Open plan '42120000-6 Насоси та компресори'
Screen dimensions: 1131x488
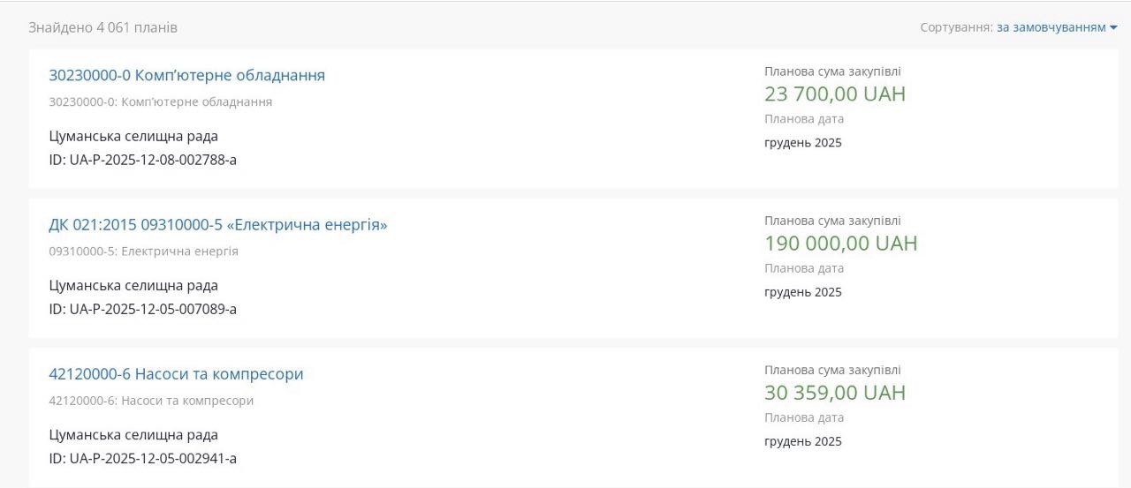[176, 373]
